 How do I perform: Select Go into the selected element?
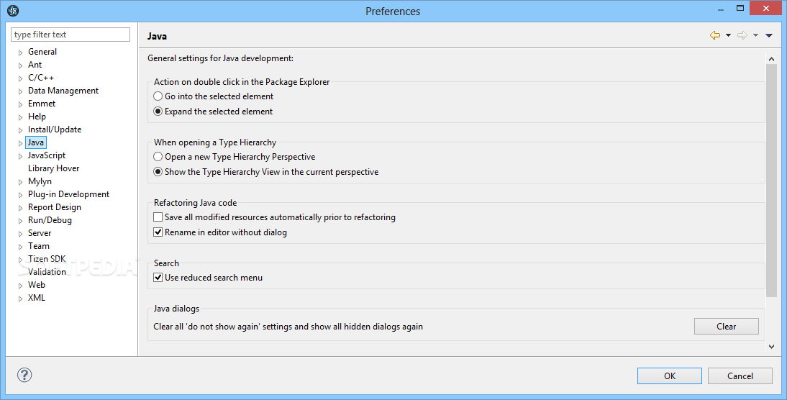point(214,96)
